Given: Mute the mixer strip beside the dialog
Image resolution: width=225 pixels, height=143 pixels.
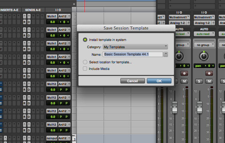Looking at the screenshot, I should [x=184, y=81].
